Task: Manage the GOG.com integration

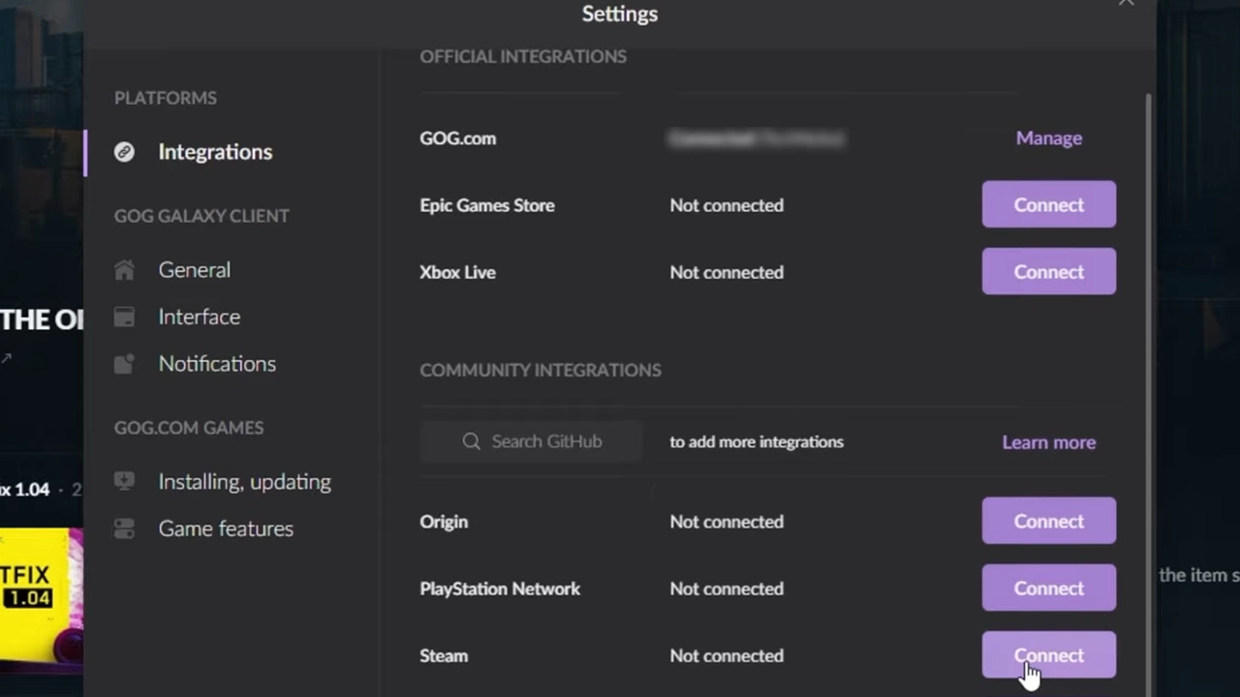Action: tap(1049, 138)
